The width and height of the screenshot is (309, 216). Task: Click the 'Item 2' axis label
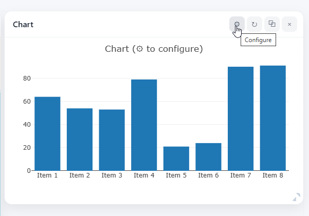point(80,175)
